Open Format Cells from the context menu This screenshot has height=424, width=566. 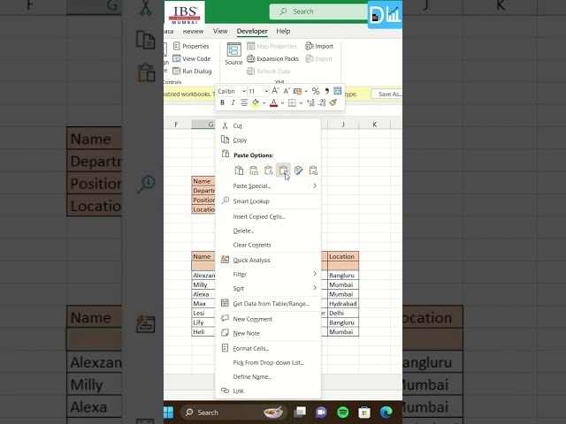coord(268,348)
